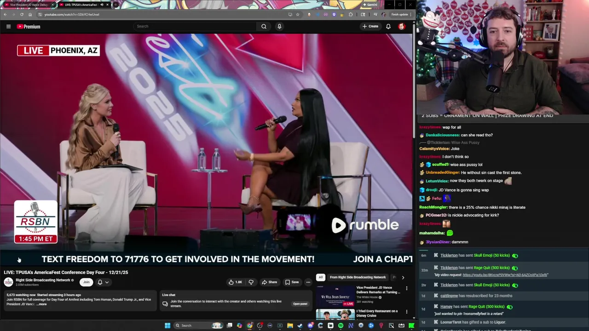Open Gemini button in browser title bar

tap(370, 5)
